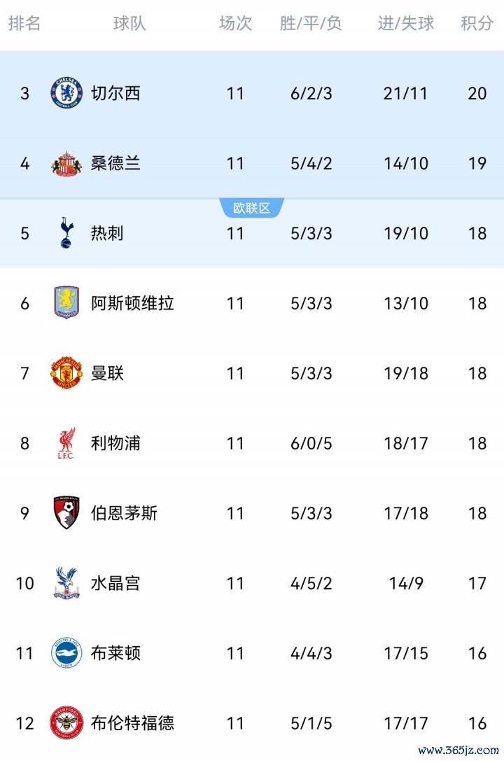The width and height of the screenshot is (504, 761).
Task: Click the 进/失球 column header
Action: point(406,23)
